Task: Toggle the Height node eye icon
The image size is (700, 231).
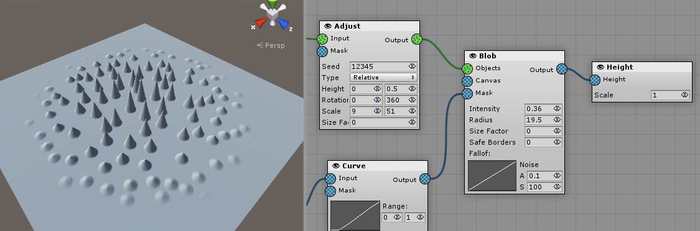Action: 600,67
